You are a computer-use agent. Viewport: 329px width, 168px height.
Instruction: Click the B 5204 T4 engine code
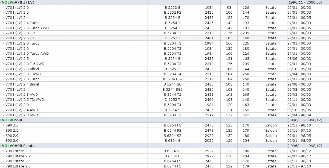tap(172, 105)
